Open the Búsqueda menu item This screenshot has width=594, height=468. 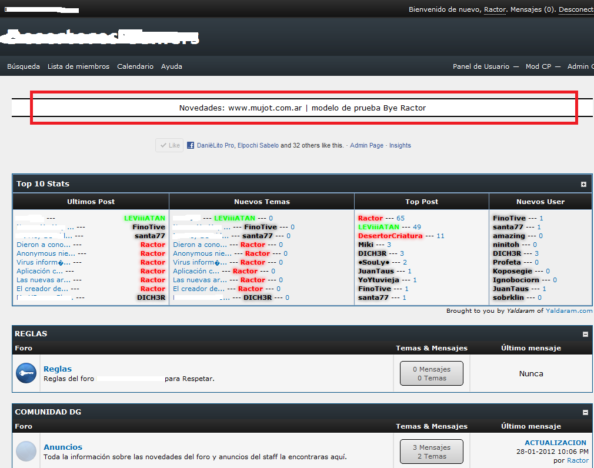point(24,66)
